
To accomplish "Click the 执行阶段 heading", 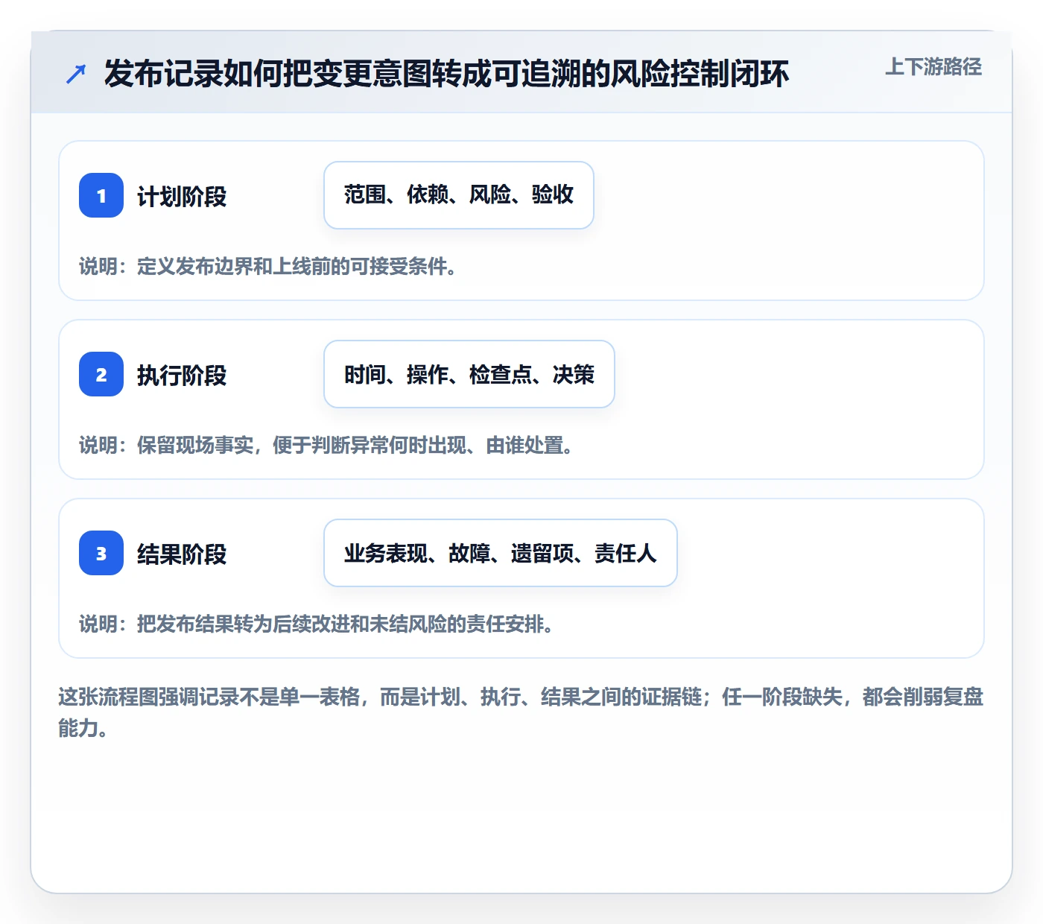I will click(x=182, y=375).
